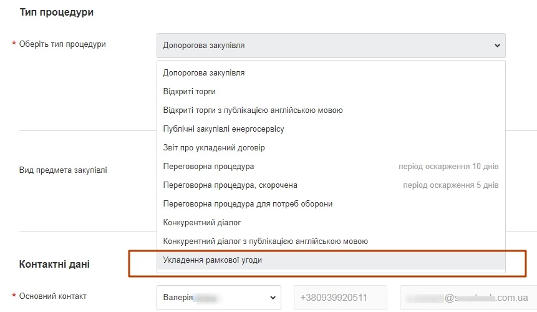Viewport: 537px width, 312px height.
Task: Click the phone number field +380939920511
Action: pyautogui.click(x=340, y=298)
